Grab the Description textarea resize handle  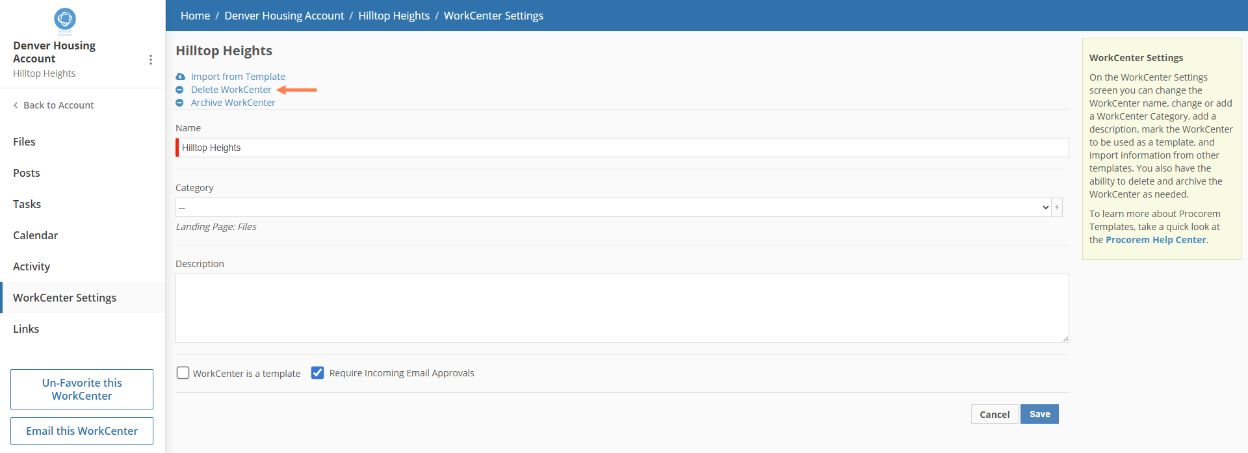coord(1065,339)
